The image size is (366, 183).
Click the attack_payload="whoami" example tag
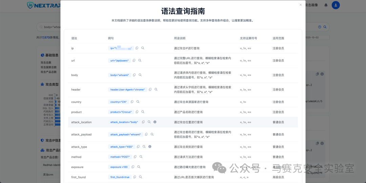click(x=126, y=134)
